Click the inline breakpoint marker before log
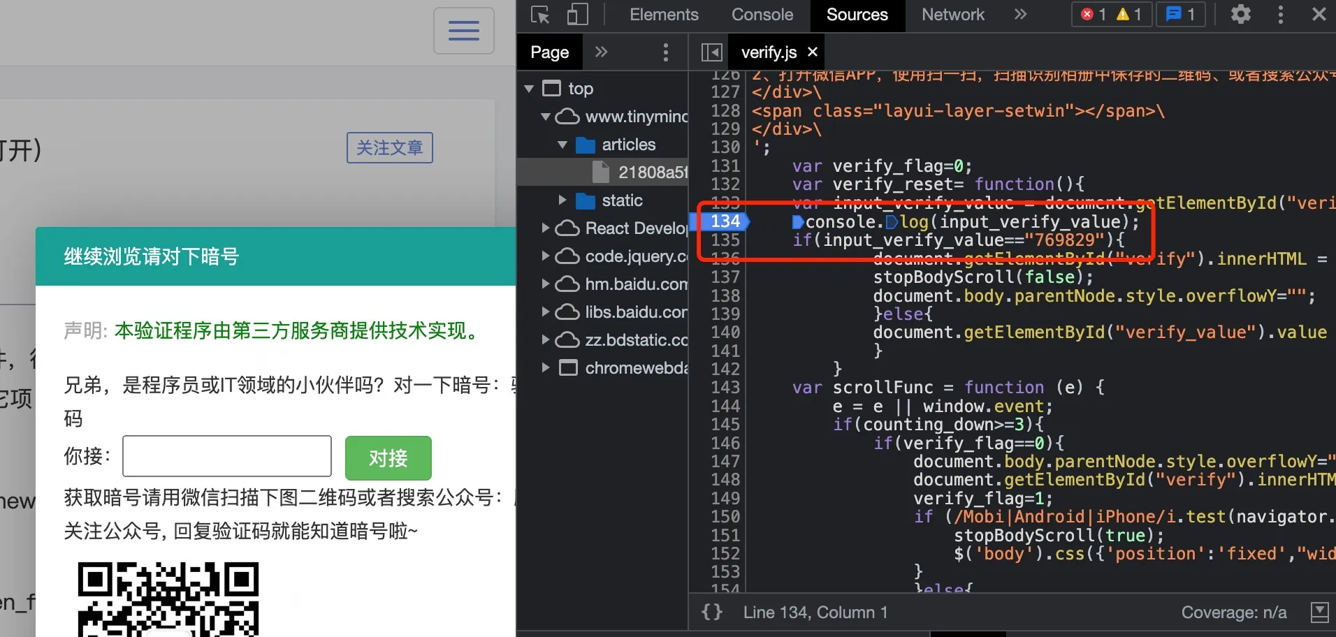The width and height of the screenshot is (1336, 637). coord(892,222)
